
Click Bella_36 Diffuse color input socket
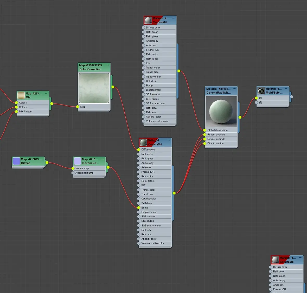click(x=139, y=150)
